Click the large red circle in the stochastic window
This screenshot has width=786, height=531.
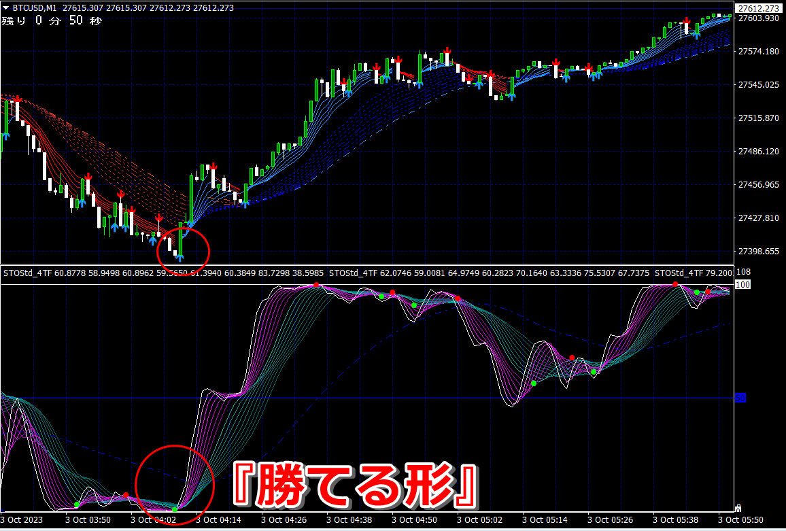tap(175, 484)
